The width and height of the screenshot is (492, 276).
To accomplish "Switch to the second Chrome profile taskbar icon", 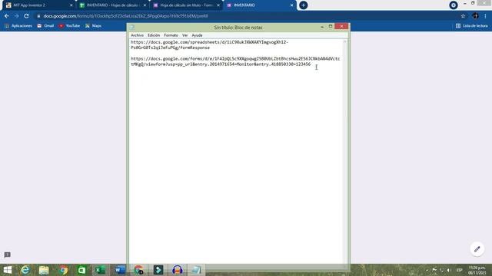I will [138, 270].
